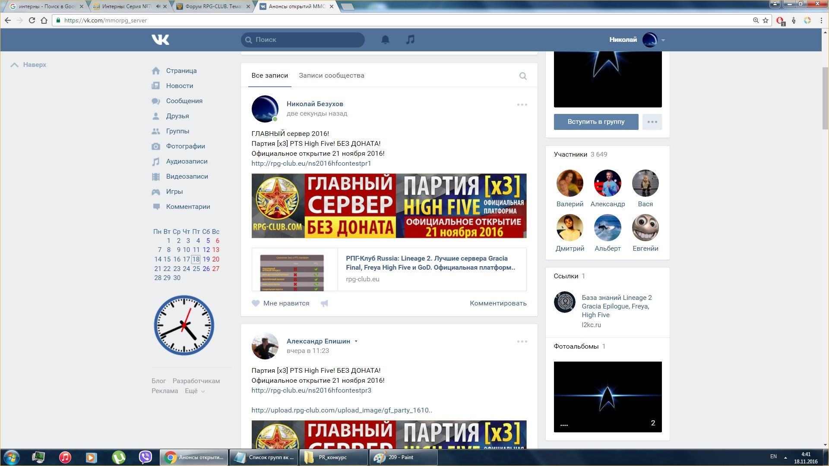Mute the Интерны tab audio speaker icon
This screenshot has height=466, width=829.
click(x=158, y=6)
